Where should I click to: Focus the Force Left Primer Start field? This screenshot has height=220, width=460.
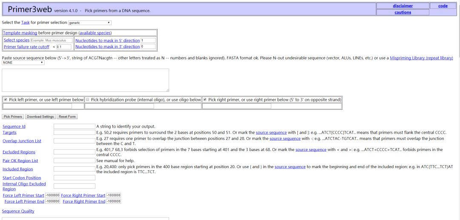click(52, 195)
